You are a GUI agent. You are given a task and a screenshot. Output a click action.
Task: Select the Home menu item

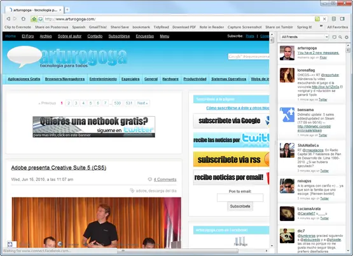coord(11,36)
